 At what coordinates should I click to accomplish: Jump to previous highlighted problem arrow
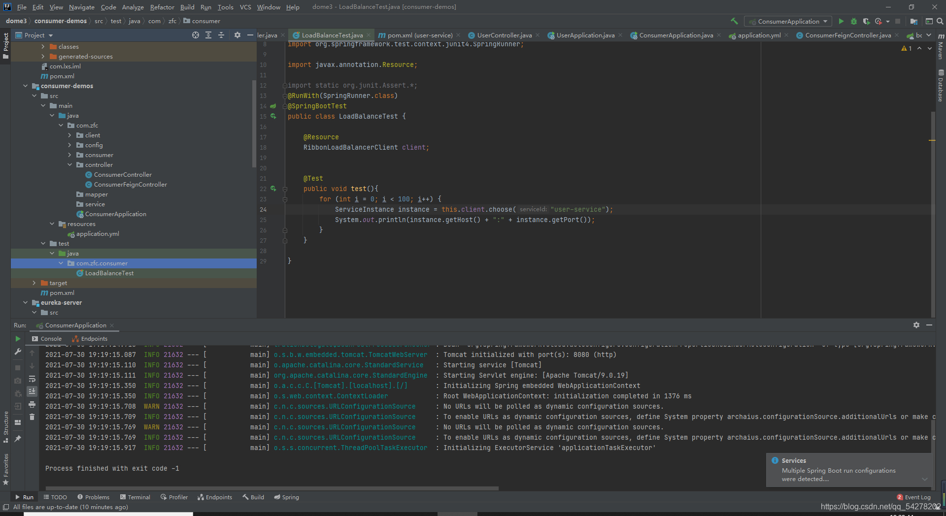click(x=919, y=48)
